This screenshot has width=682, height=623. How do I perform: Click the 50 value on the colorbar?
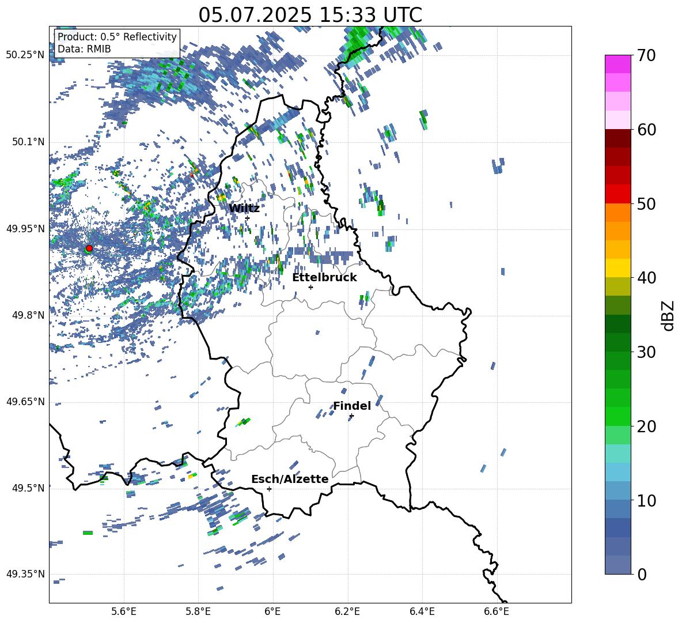coord(646,203)
